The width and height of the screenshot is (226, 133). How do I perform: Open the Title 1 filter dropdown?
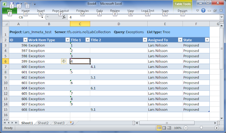[x=88, y=40]
